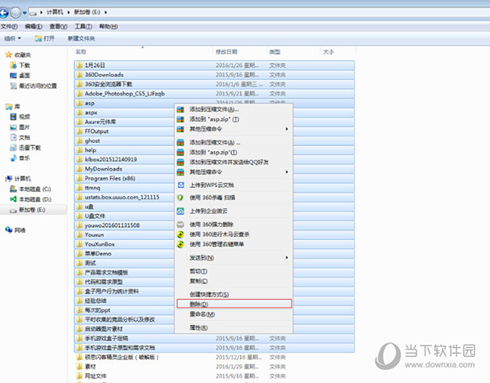490x383 pixels.
Task: Sort by the 大小 column header
Action: 328,52
